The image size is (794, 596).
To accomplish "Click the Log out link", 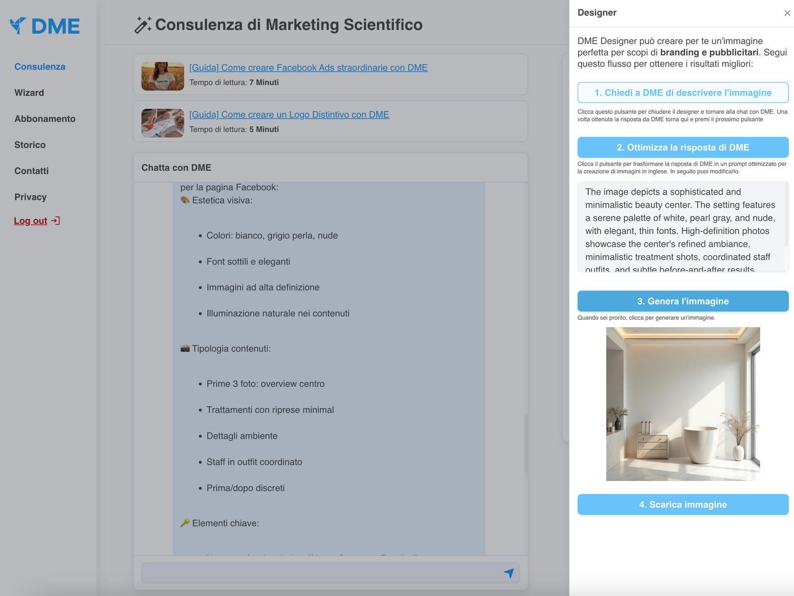I will click(30, 221).
